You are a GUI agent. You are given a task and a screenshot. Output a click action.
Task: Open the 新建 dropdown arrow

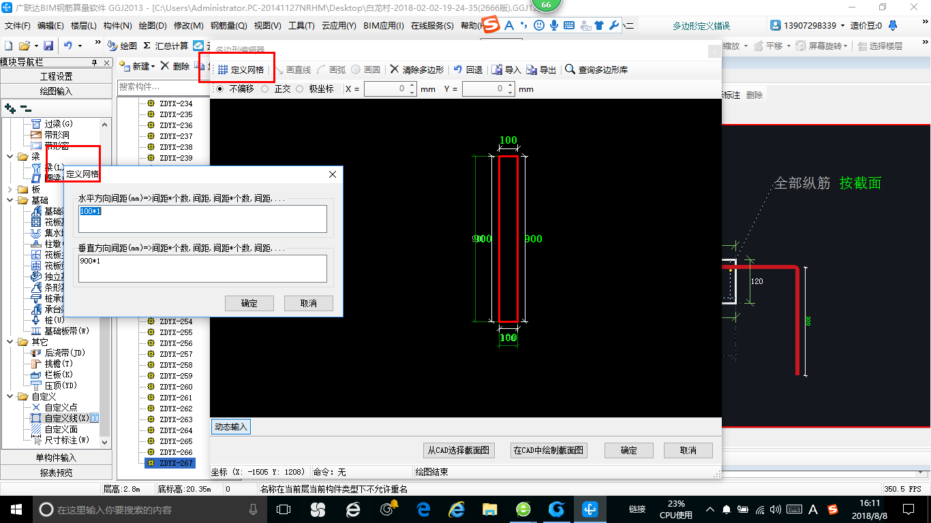[x=153, y=66]
